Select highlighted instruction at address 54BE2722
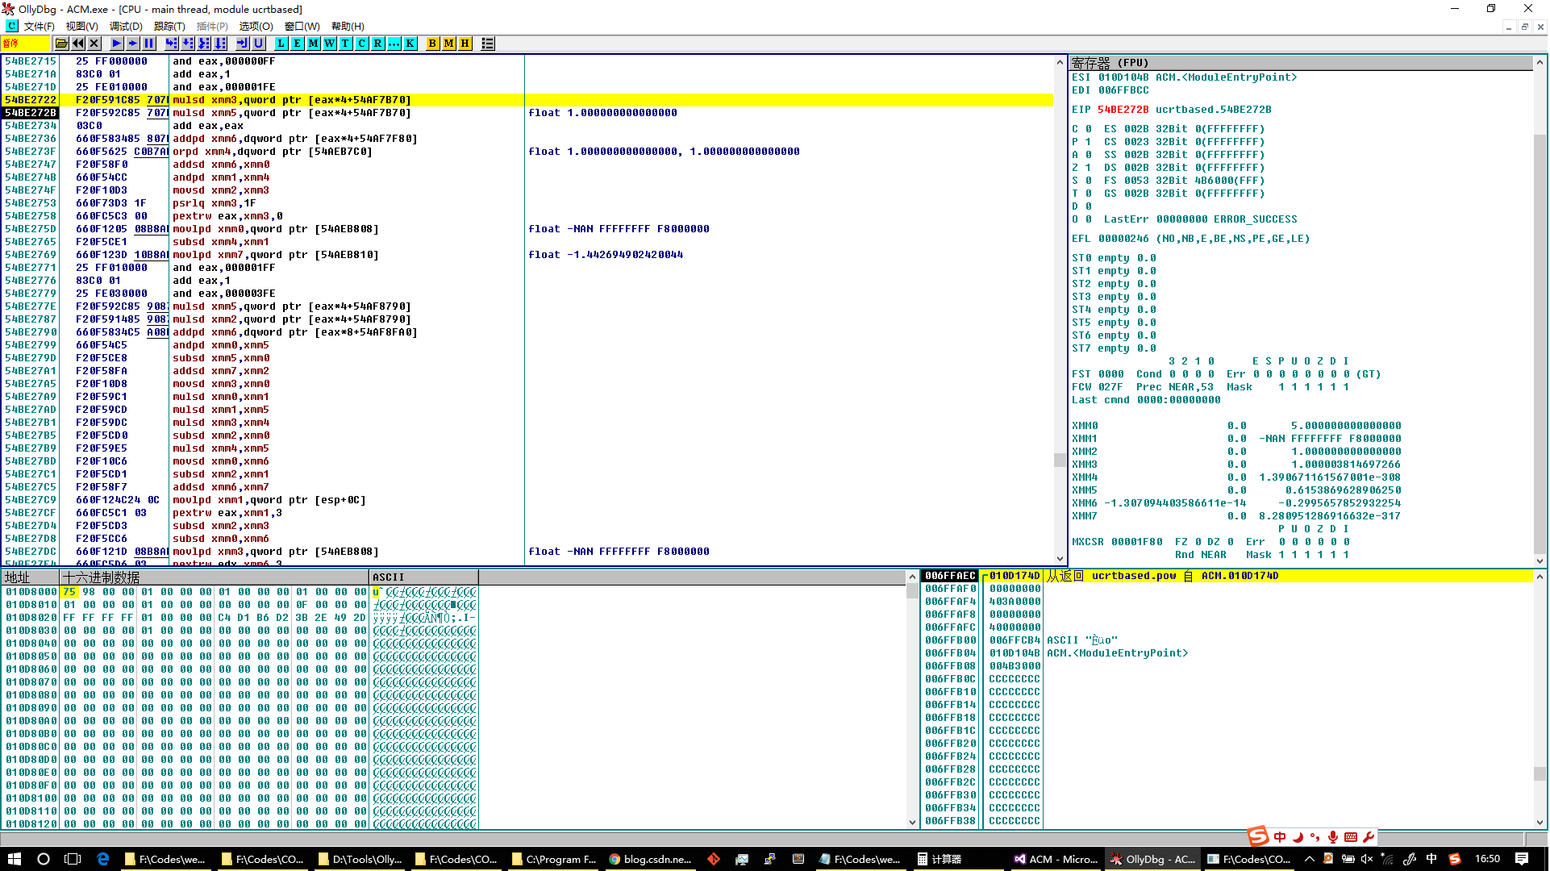This screenshot has height=871, width=1550. click(527, 100)
